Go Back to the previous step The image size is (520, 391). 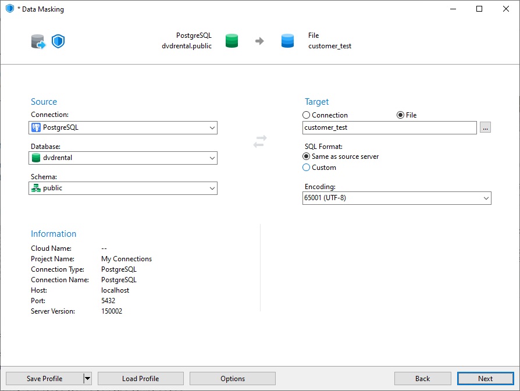422,378
